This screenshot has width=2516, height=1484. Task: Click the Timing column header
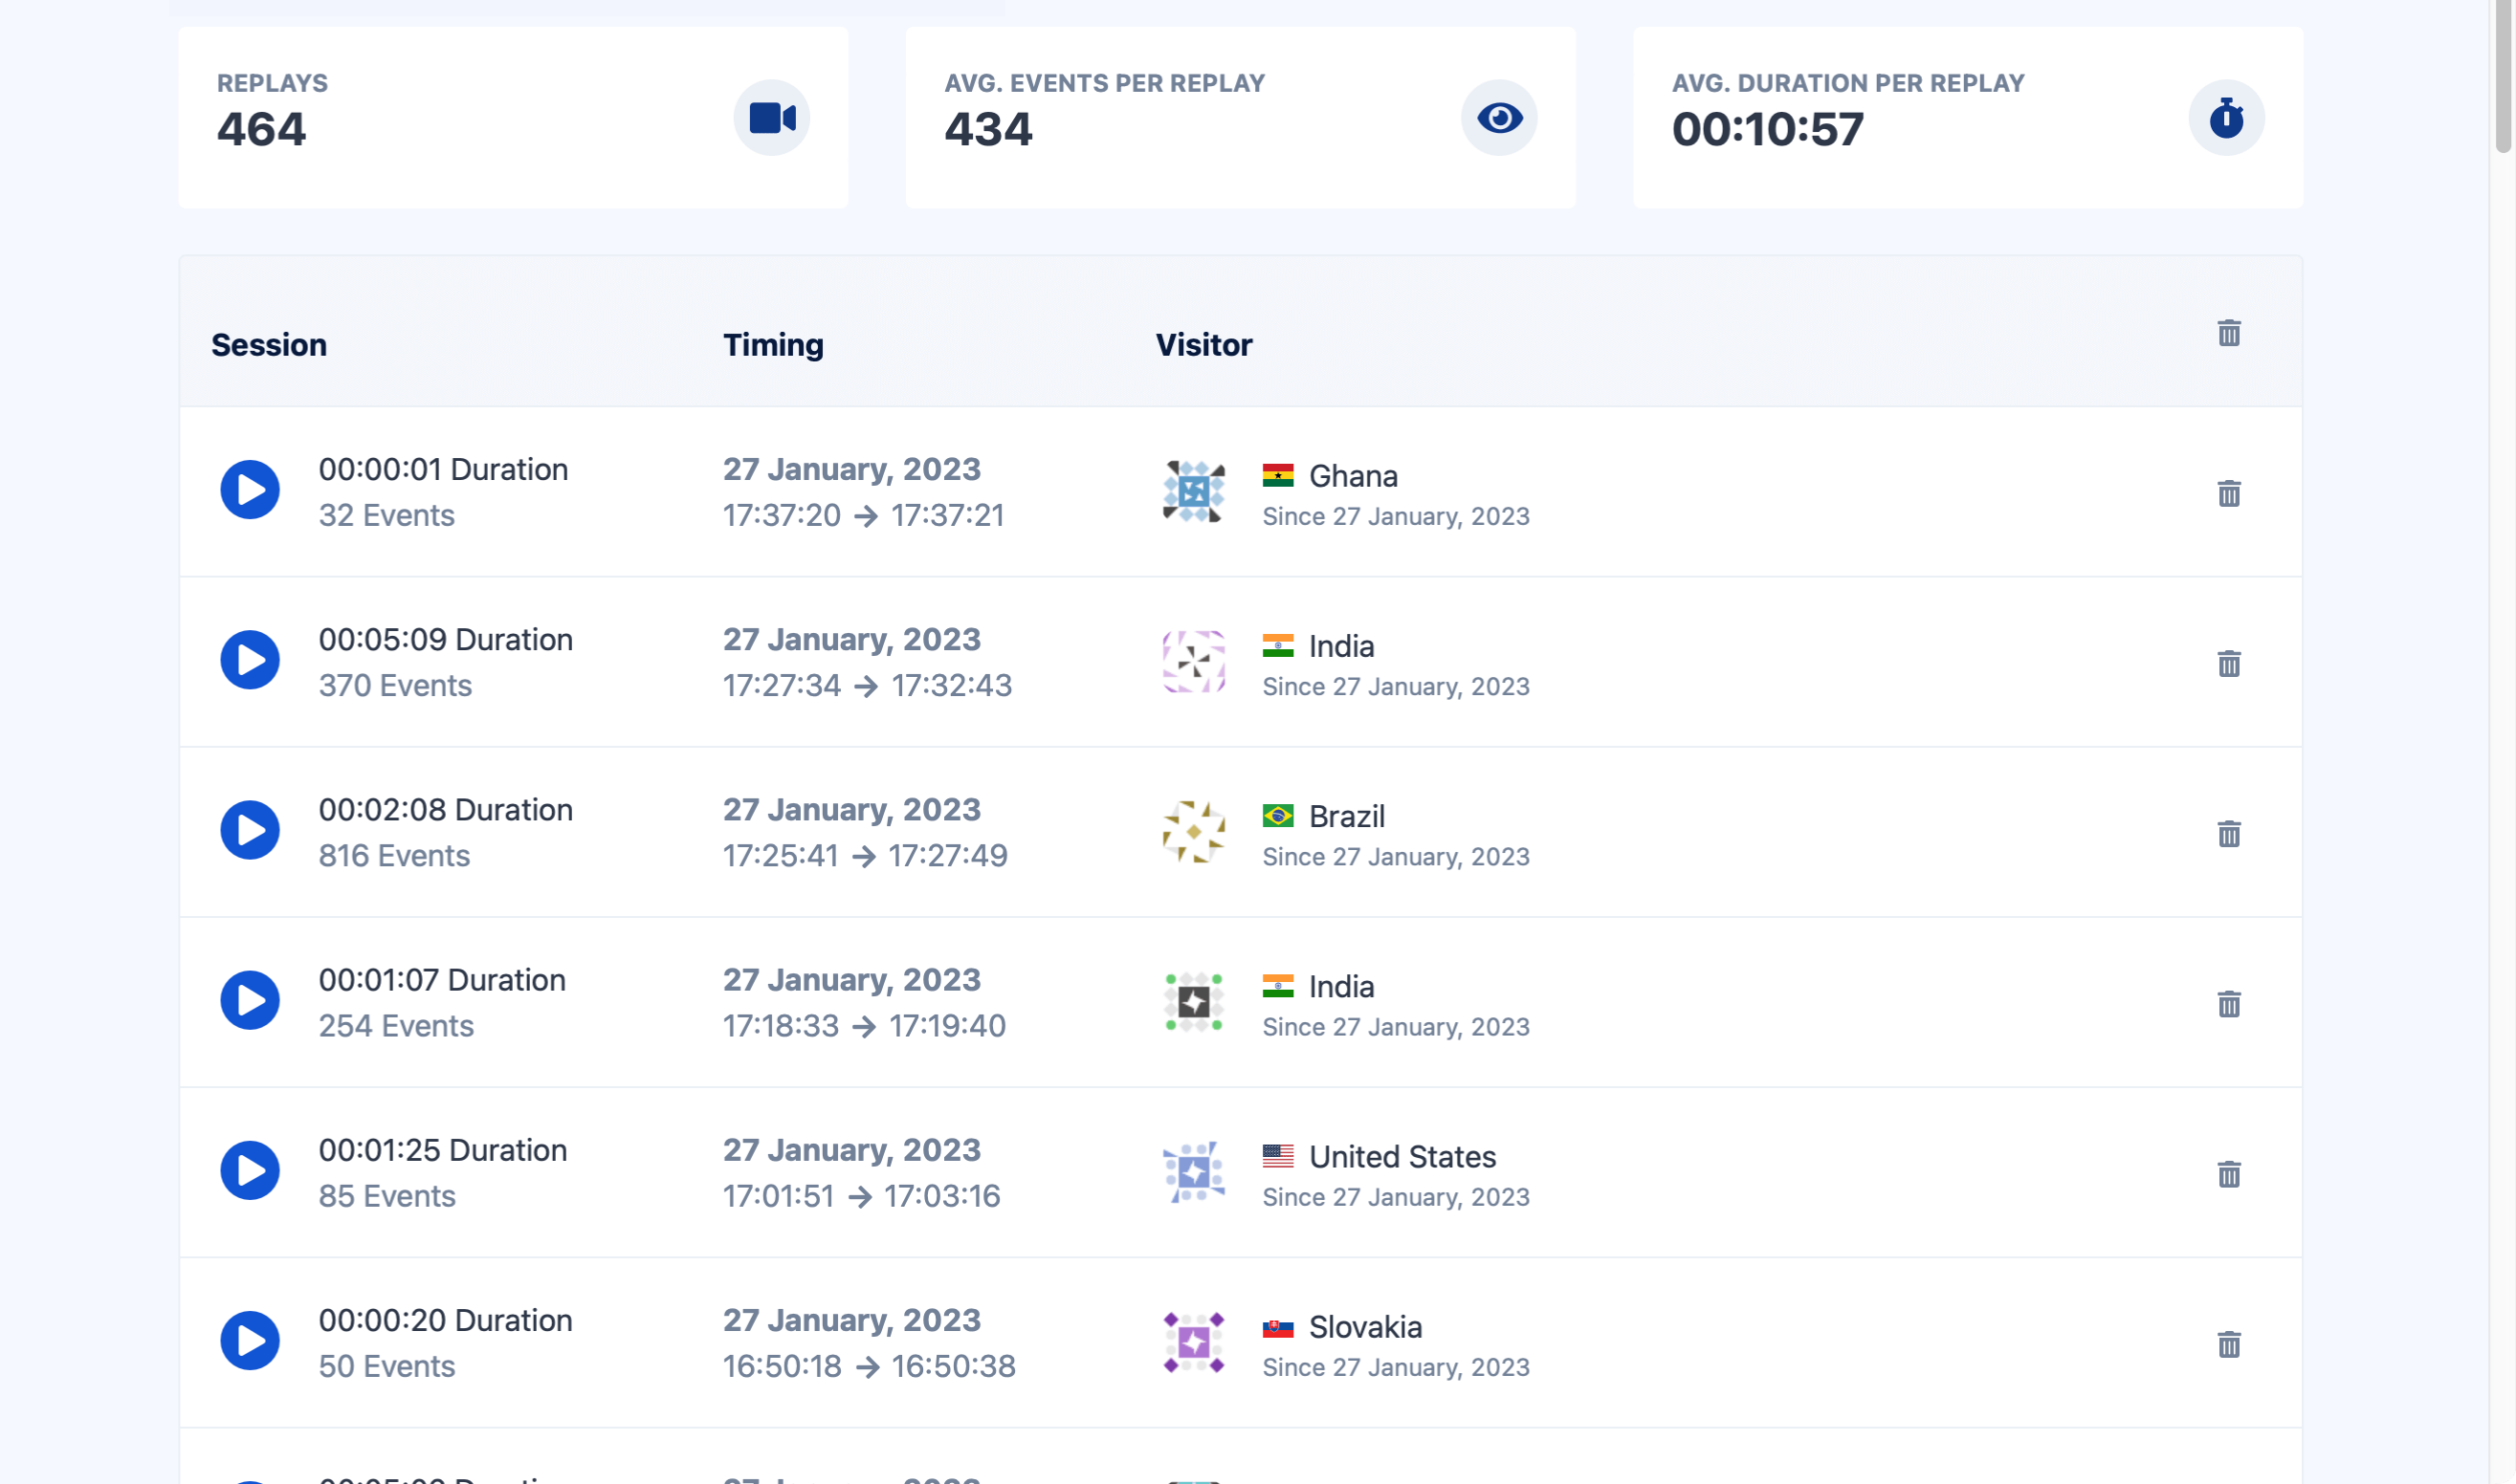tap(773, 345)
